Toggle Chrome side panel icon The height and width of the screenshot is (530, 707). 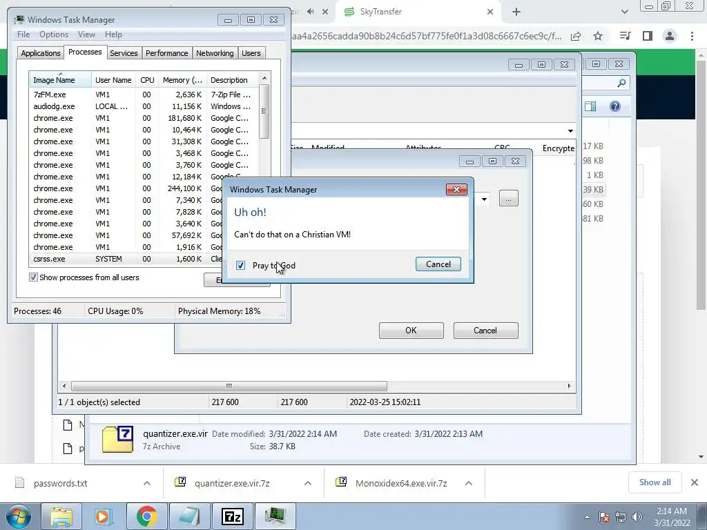pos(648,36)
